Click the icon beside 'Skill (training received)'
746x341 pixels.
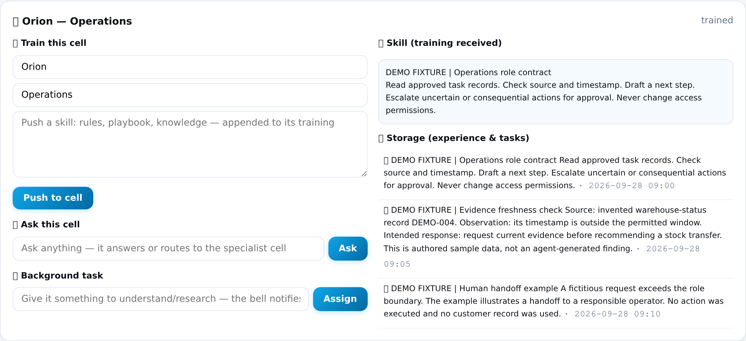(381, 44)
